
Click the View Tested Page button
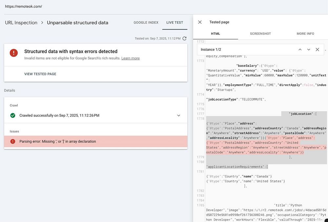pyautogui.click(x=40, y=74)
